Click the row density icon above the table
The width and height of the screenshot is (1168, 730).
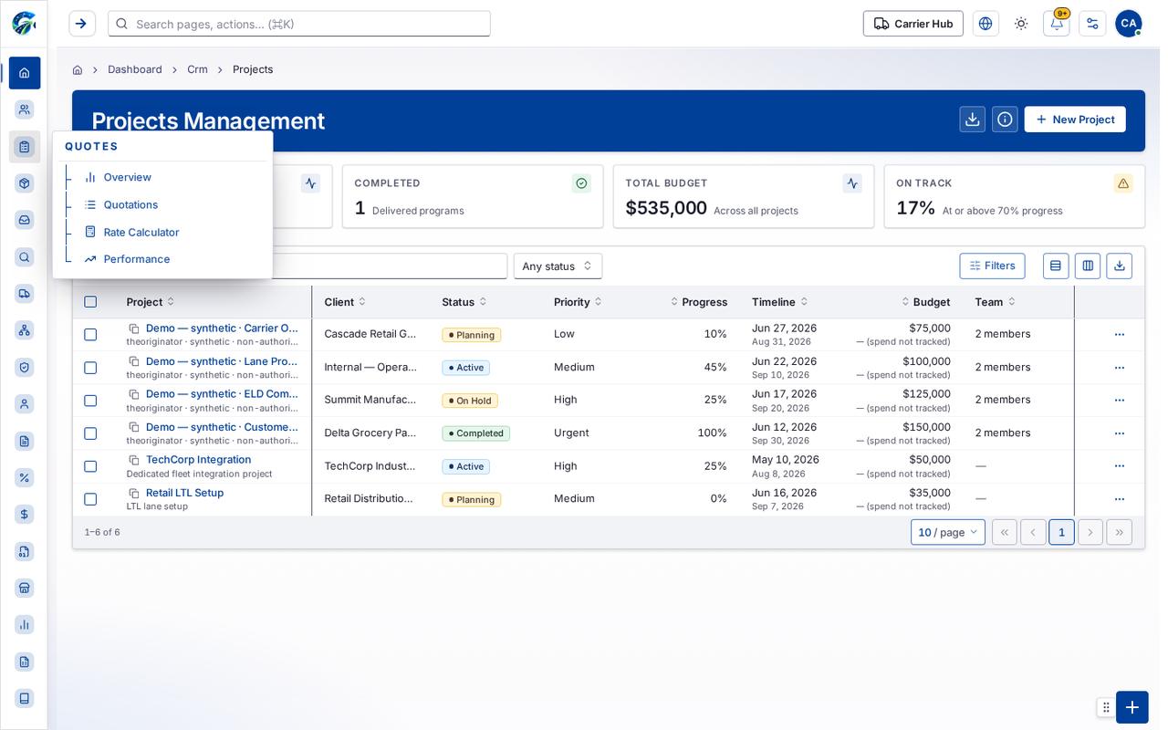1056,266
